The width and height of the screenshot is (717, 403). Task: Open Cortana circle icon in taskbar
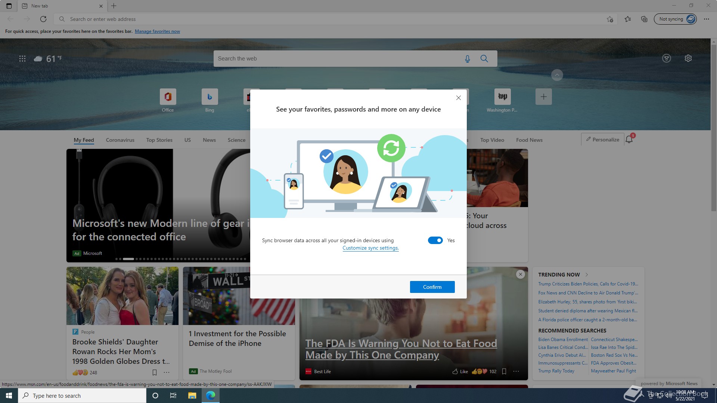pos(155,396)
